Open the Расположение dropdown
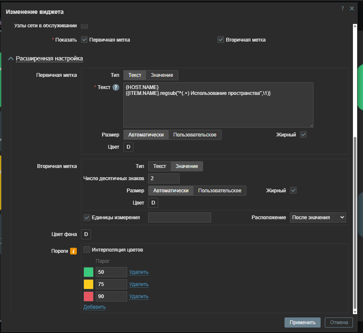The image size is (363, 333). coord(318,218)
